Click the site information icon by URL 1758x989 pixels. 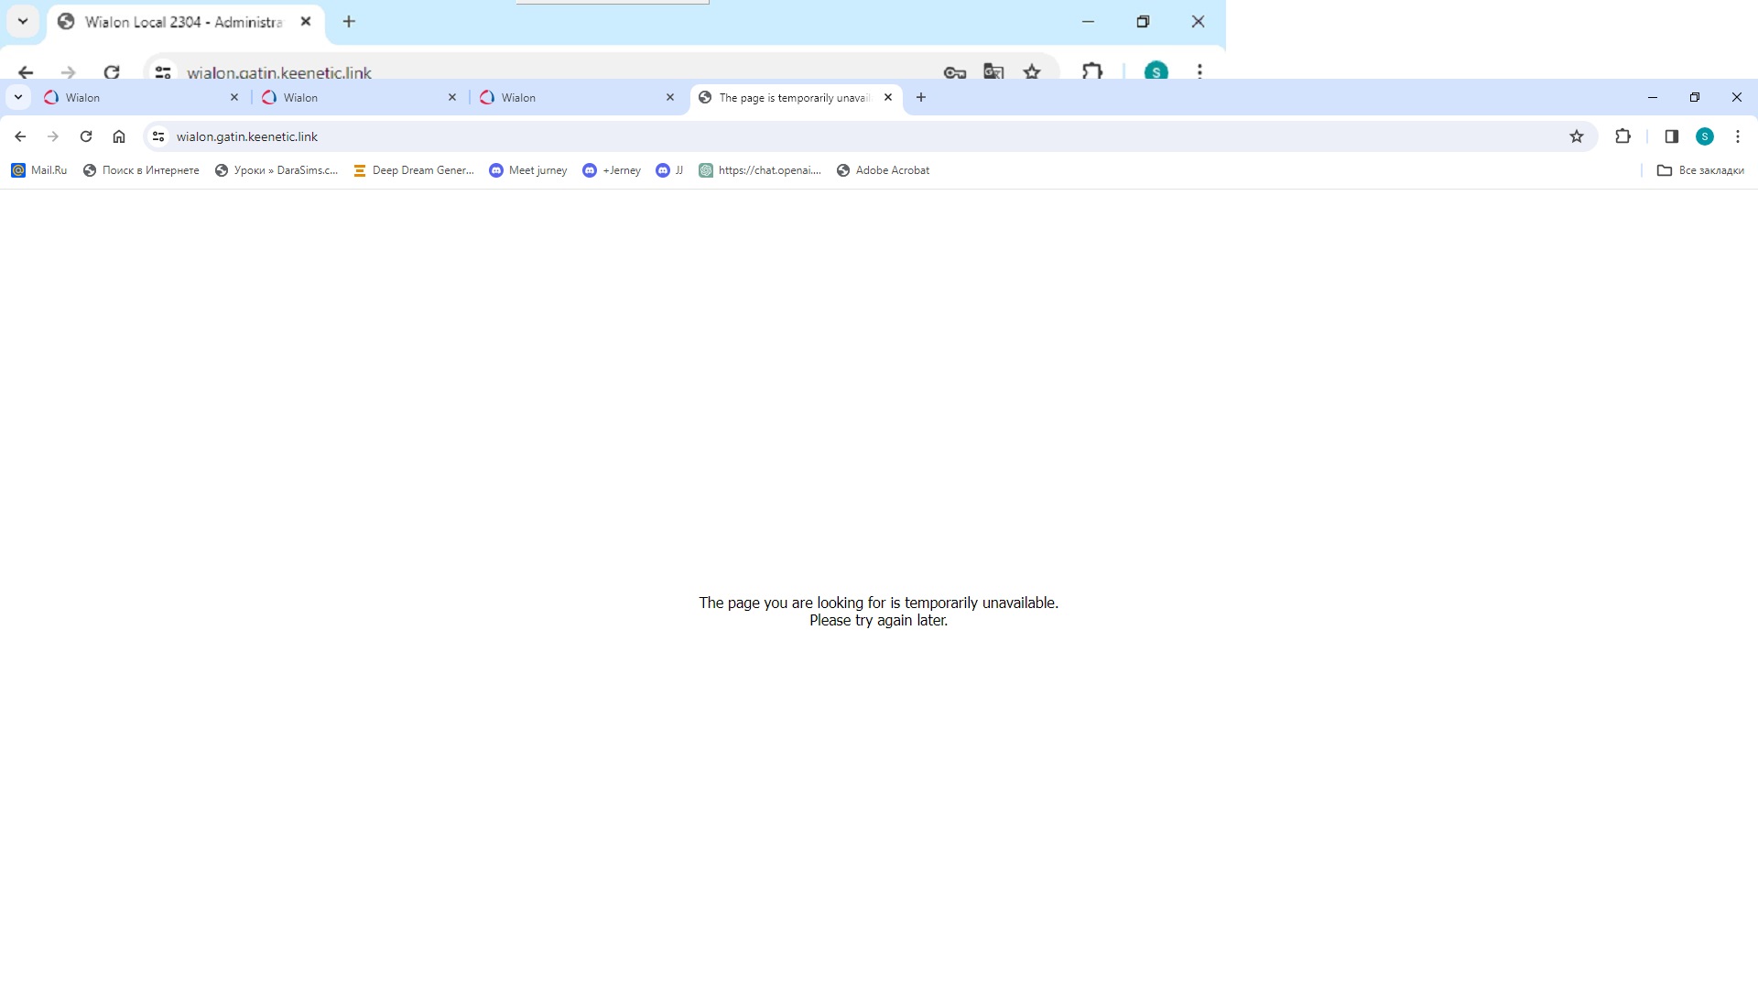[x=158, y=136]
